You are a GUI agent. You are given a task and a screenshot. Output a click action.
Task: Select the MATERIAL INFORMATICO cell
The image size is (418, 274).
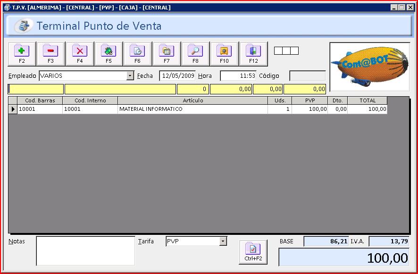coord(193,109)
